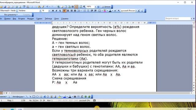Shrink the font size with the small A

142,11
